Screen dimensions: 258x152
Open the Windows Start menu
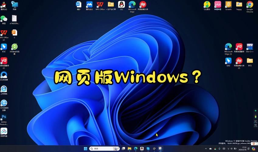coord(86,149)
